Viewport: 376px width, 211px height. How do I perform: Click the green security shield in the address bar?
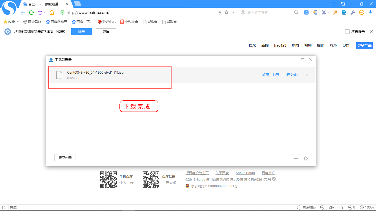(62, 12)
